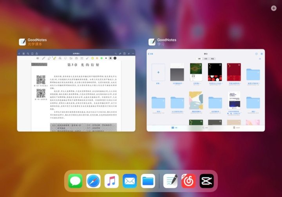The image size is (282, 197).
Task: Return to 文档 from the 学习 folder
Action: tap(150, 54)
